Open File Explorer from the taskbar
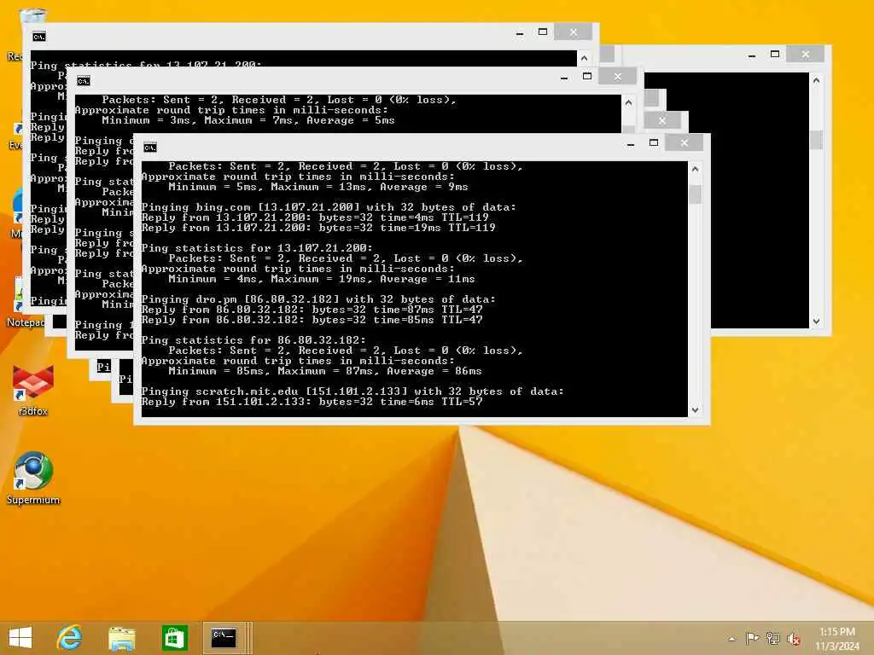874x655 pixels. tap(122, 638)
